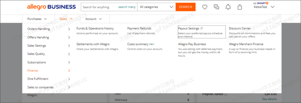Select Sales to companies menu item
Image resolution: width=301 pixels, height=103 pixels.
coord(40,87)
